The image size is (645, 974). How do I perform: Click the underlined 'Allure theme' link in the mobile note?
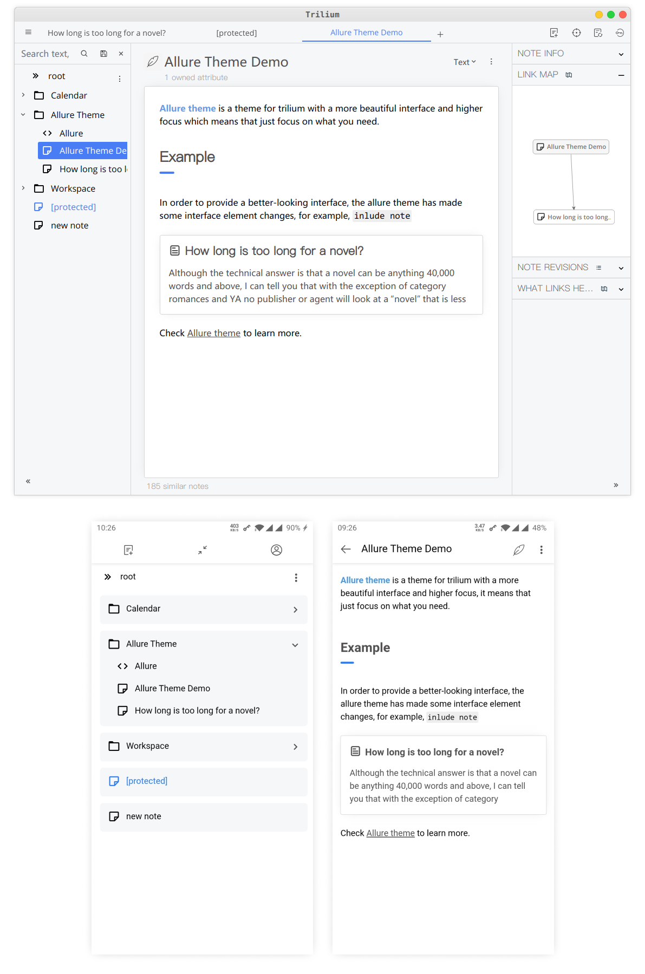click(390, 833)
